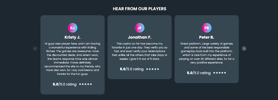
Task: Click Kristy's review text about Rolling Riches
Action: 72,59
